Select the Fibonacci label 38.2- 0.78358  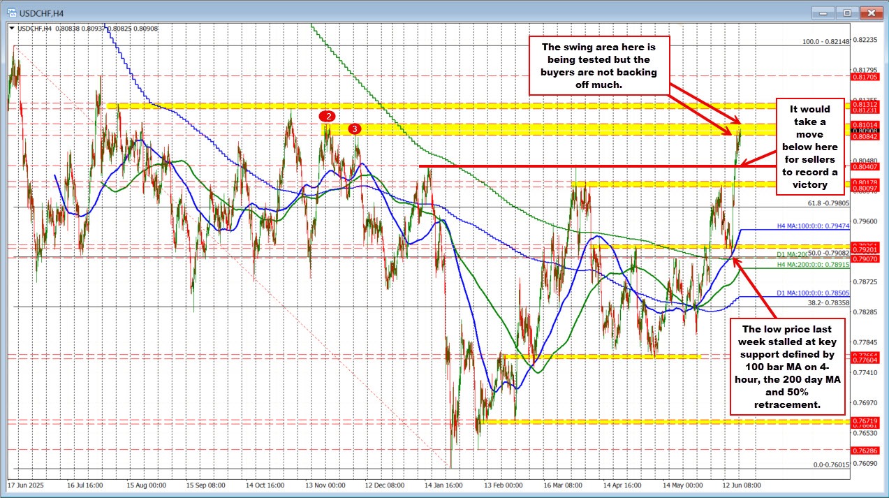[x=828, y=302]
